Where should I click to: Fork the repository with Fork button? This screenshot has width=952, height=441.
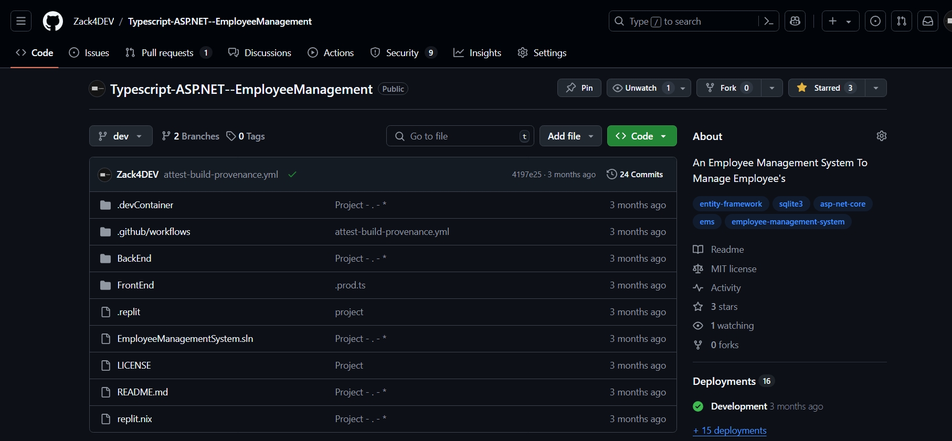728,88
